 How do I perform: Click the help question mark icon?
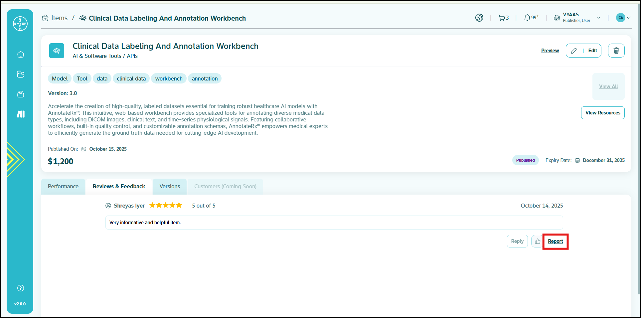(x=21, y=288)
